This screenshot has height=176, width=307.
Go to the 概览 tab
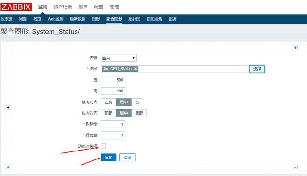coord(37,19)
